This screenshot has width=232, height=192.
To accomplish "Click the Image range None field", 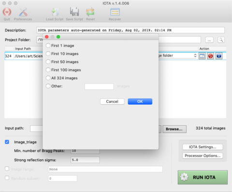I will pos(105,169).
